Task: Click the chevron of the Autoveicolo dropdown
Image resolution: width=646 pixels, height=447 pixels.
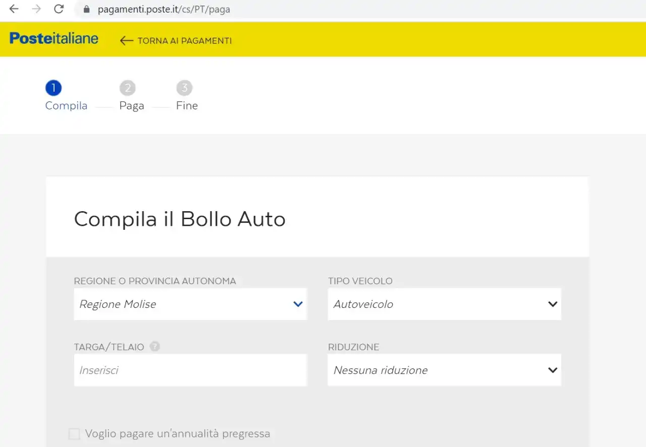Action: click(553, 304)
